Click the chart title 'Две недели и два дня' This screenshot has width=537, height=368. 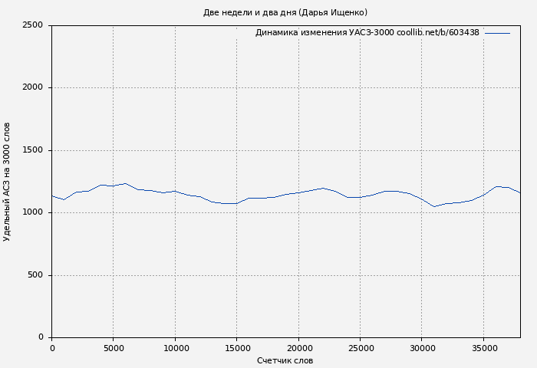point(285,12)
